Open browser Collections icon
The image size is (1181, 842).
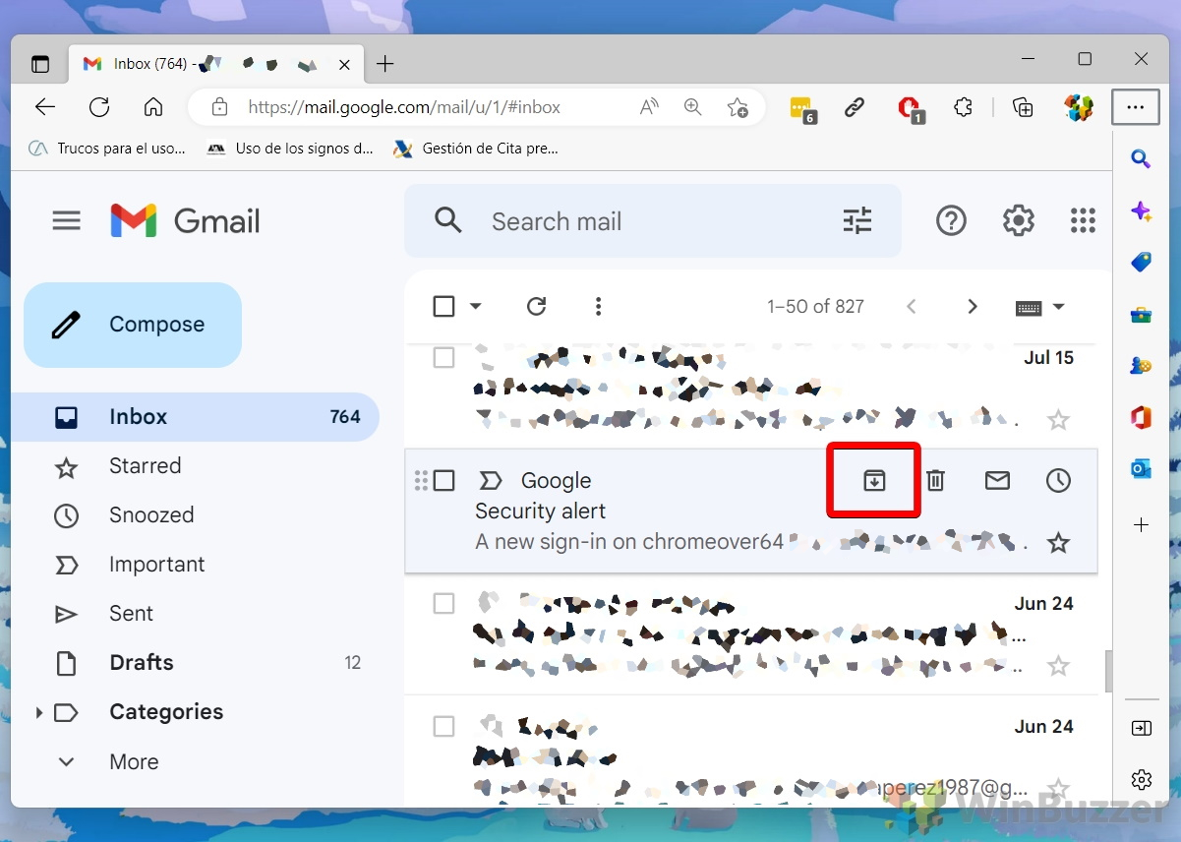tap(1023, 107)
